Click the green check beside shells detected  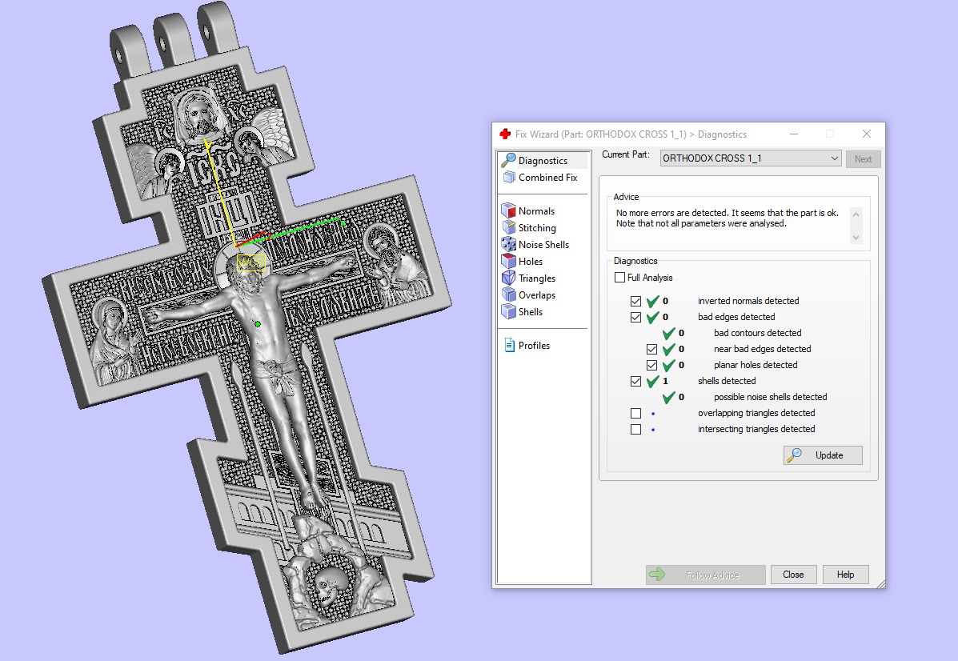coord(652,381)
